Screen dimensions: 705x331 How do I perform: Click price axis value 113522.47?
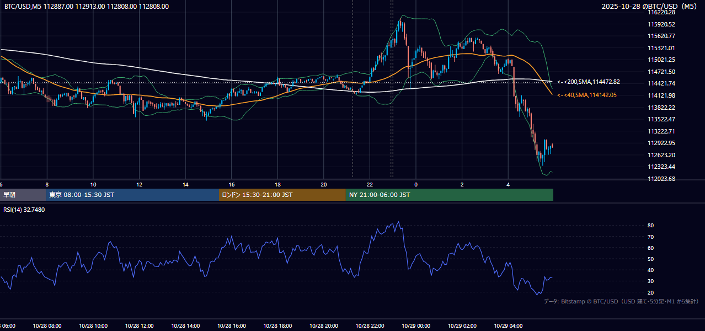(661, 119)
